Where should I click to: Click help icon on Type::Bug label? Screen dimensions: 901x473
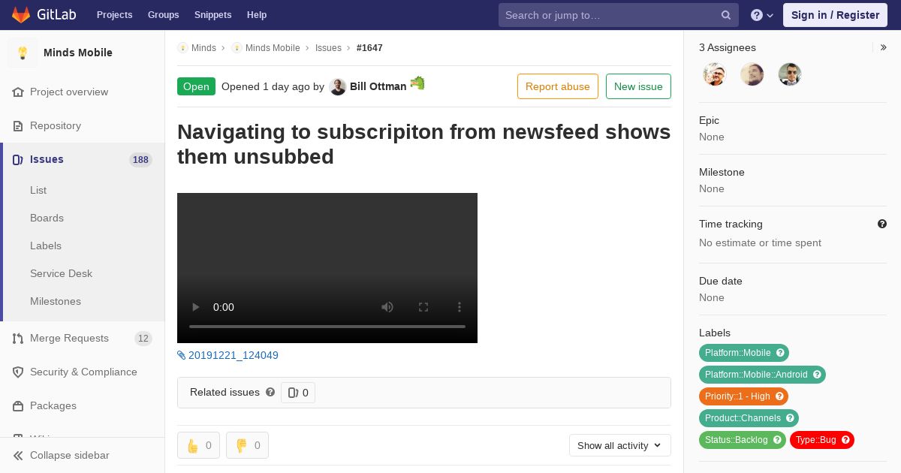click(x=845, y=440)
